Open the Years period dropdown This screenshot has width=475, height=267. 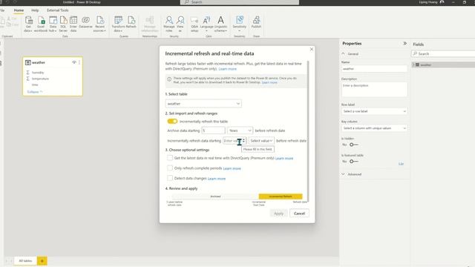[x=240, y=131]
